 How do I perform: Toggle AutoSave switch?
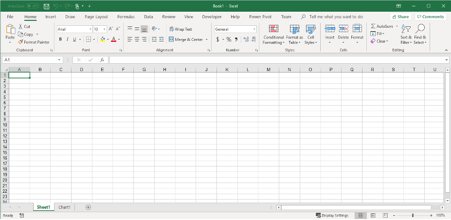tap(33, 6)
